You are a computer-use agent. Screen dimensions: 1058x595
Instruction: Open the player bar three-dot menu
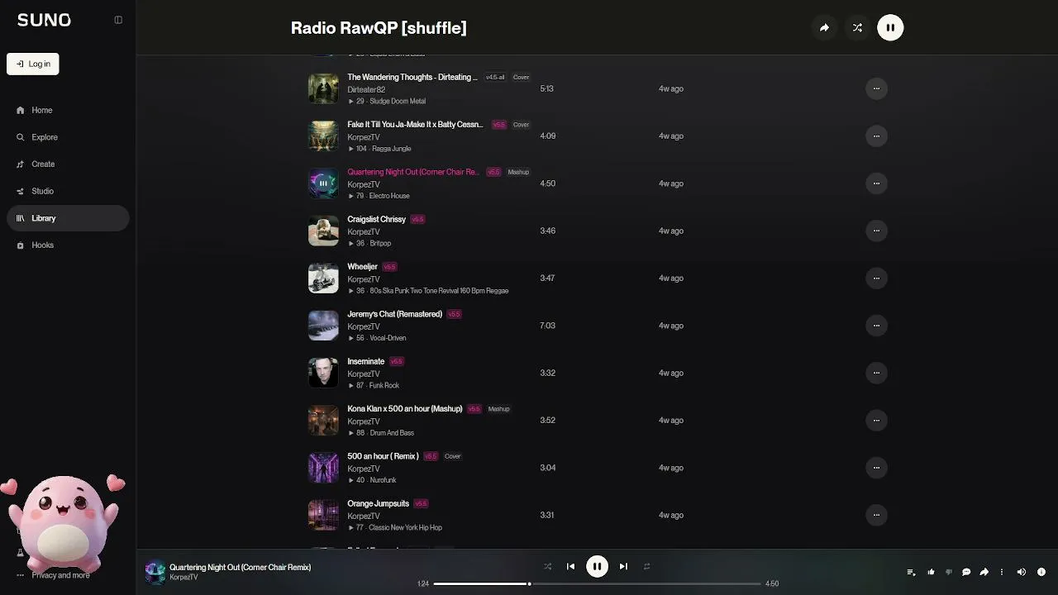point(1002,572)
